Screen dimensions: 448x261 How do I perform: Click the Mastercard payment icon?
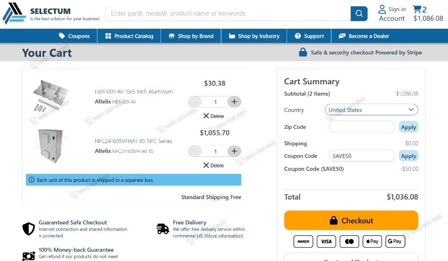(x=349, y=241)
